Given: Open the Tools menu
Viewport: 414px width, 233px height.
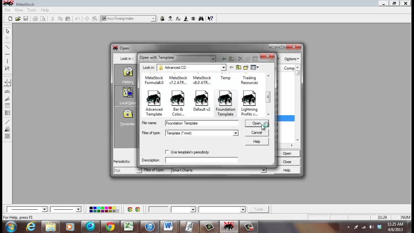Looking at the screenshot, I should tap(32, 10).
